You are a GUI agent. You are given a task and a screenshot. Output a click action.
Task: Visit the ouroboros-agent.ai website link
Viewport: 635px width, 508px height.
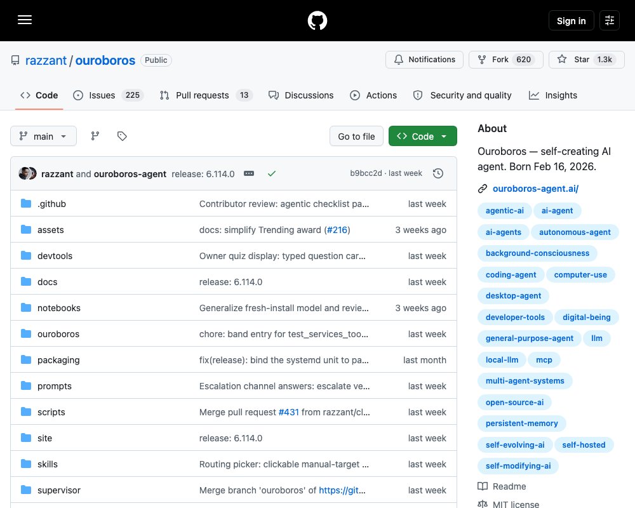point(535,189)
